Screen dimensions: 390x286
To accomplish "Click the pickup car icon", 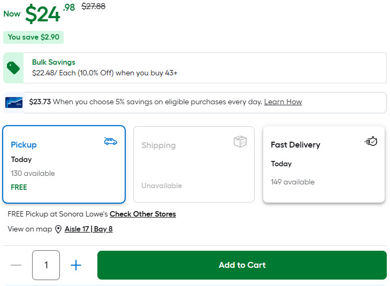I will 111,141.
